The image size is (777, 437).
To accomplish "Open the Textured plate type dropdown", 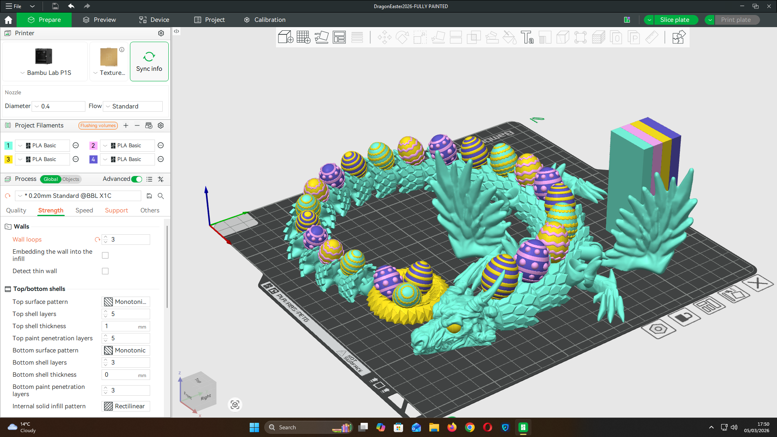I will tap(109, 73).
